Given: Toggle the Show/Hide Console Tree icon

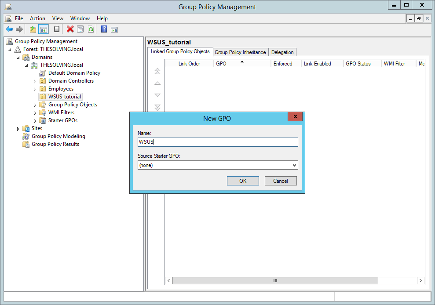Looking at the screenshot, I should (x=44, y=29).
